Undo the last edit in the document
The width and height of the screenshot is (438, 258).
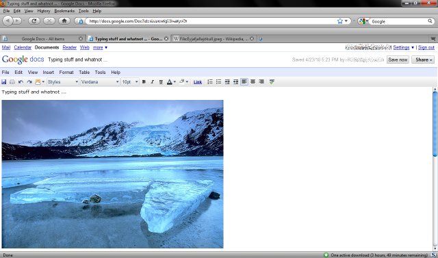(x=21, y=82)
